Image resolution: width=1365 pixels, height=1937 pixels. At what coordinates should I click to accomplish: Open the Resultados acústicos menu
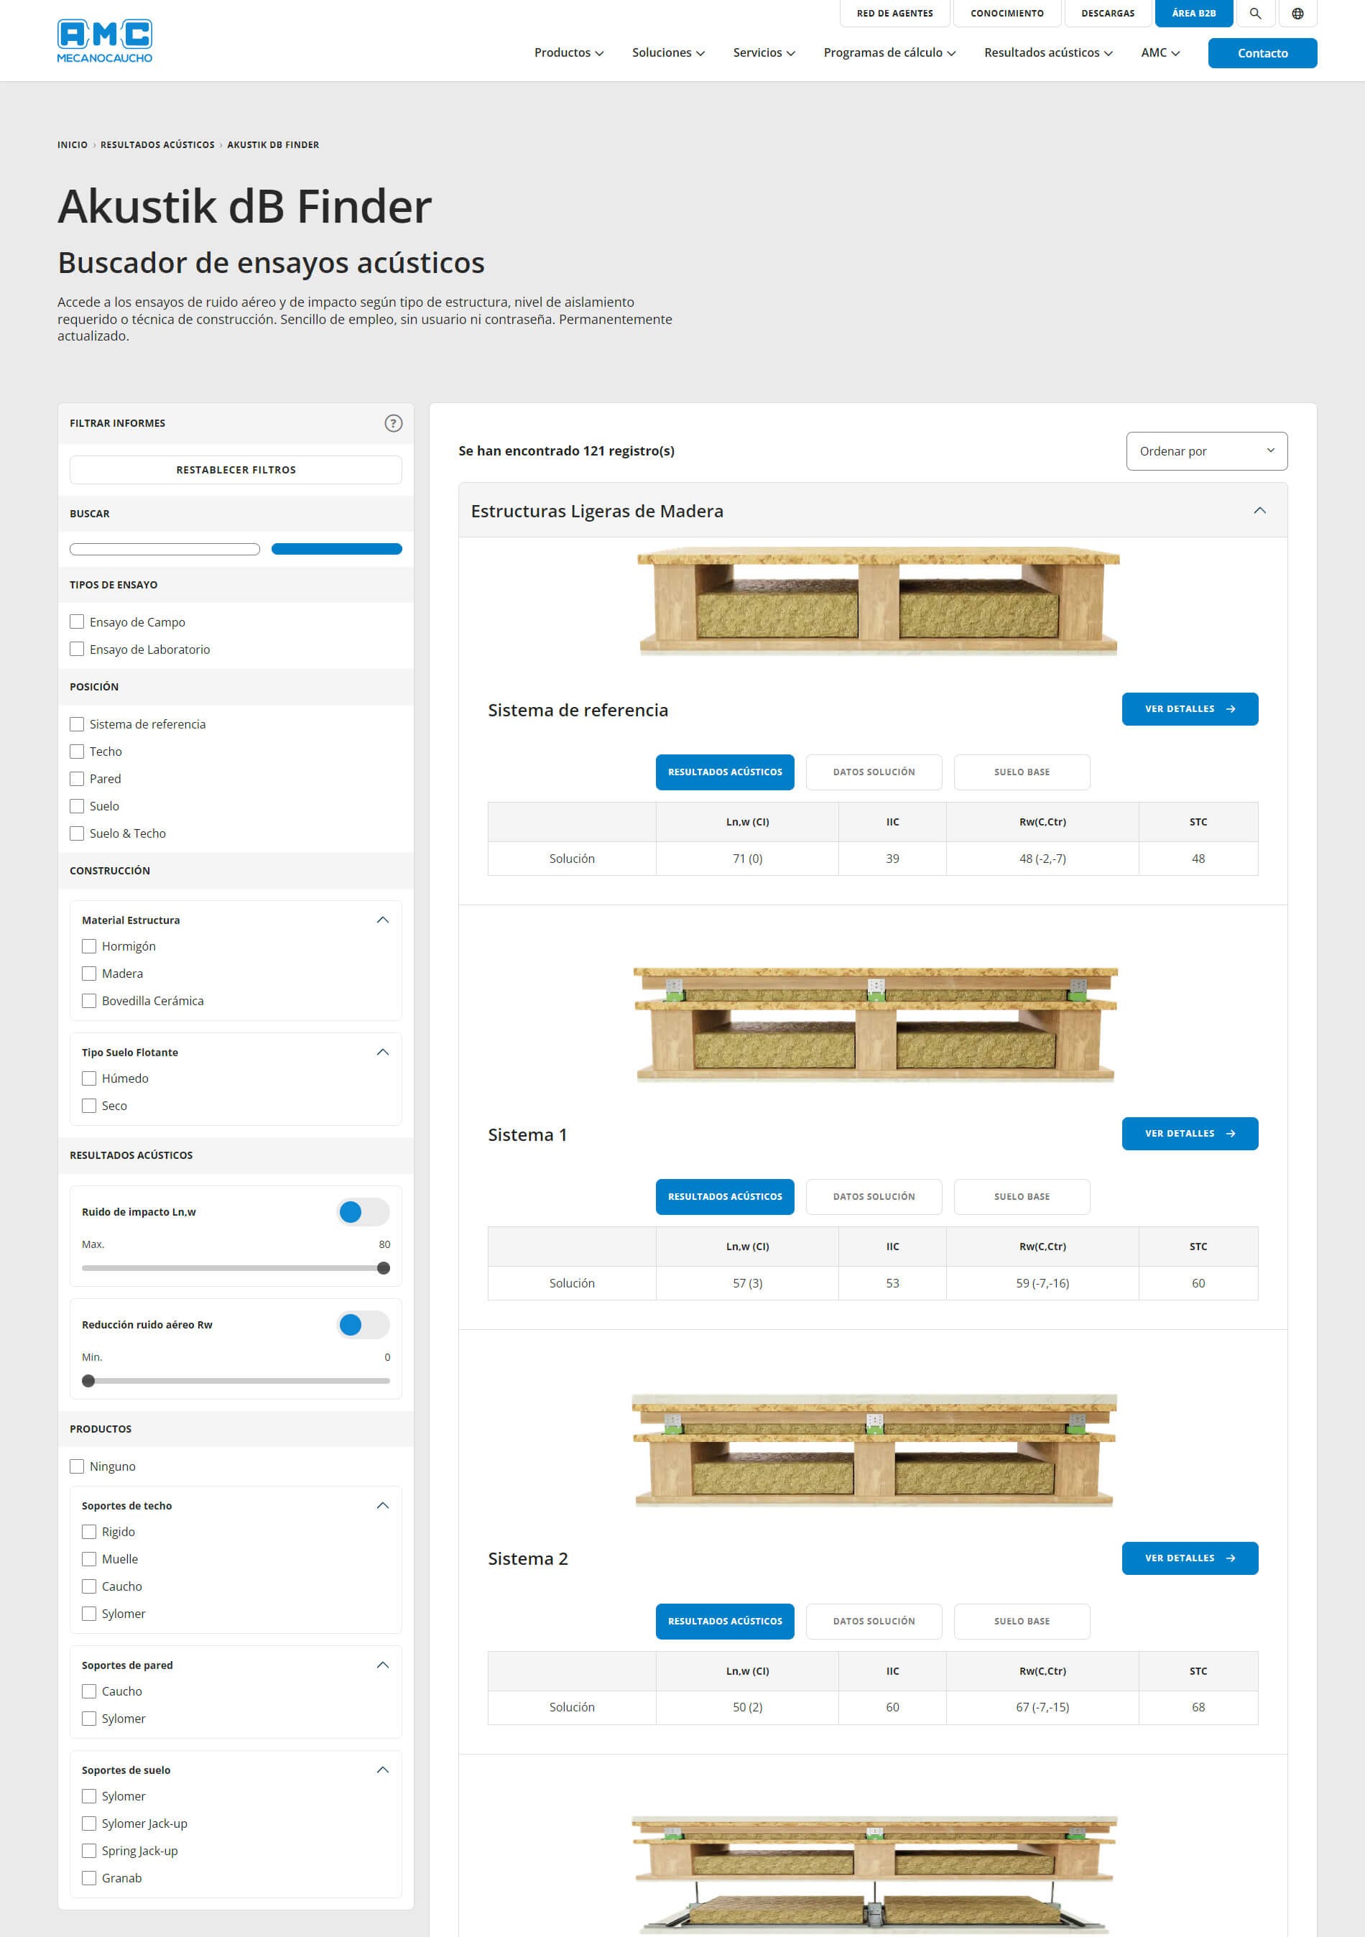[1047, 52]
